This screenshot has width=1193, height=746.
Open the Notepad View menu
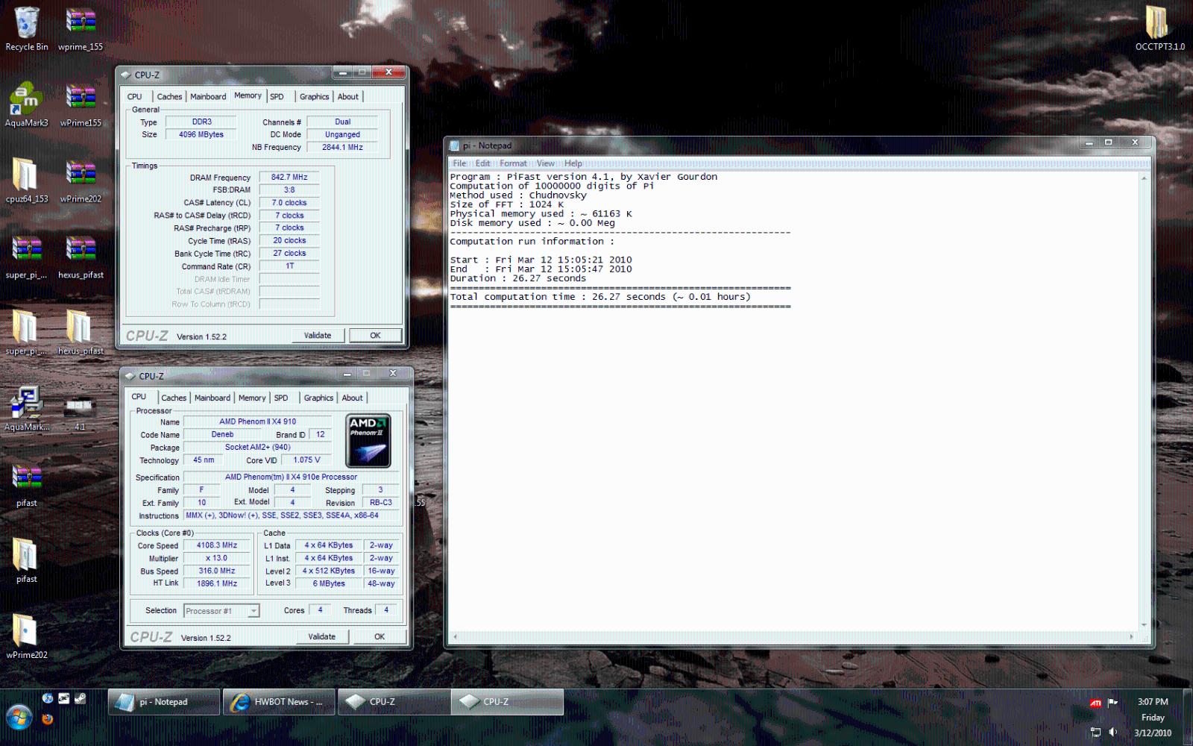tap(546, 163)
